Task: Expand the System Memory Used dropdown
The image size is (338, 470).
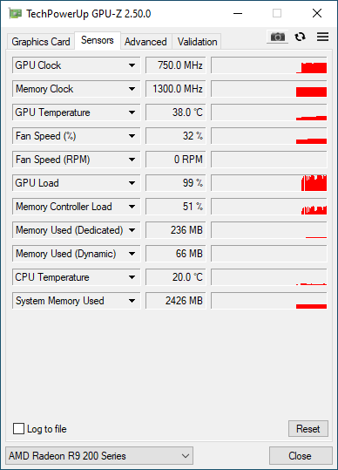Action: (132, 301)
